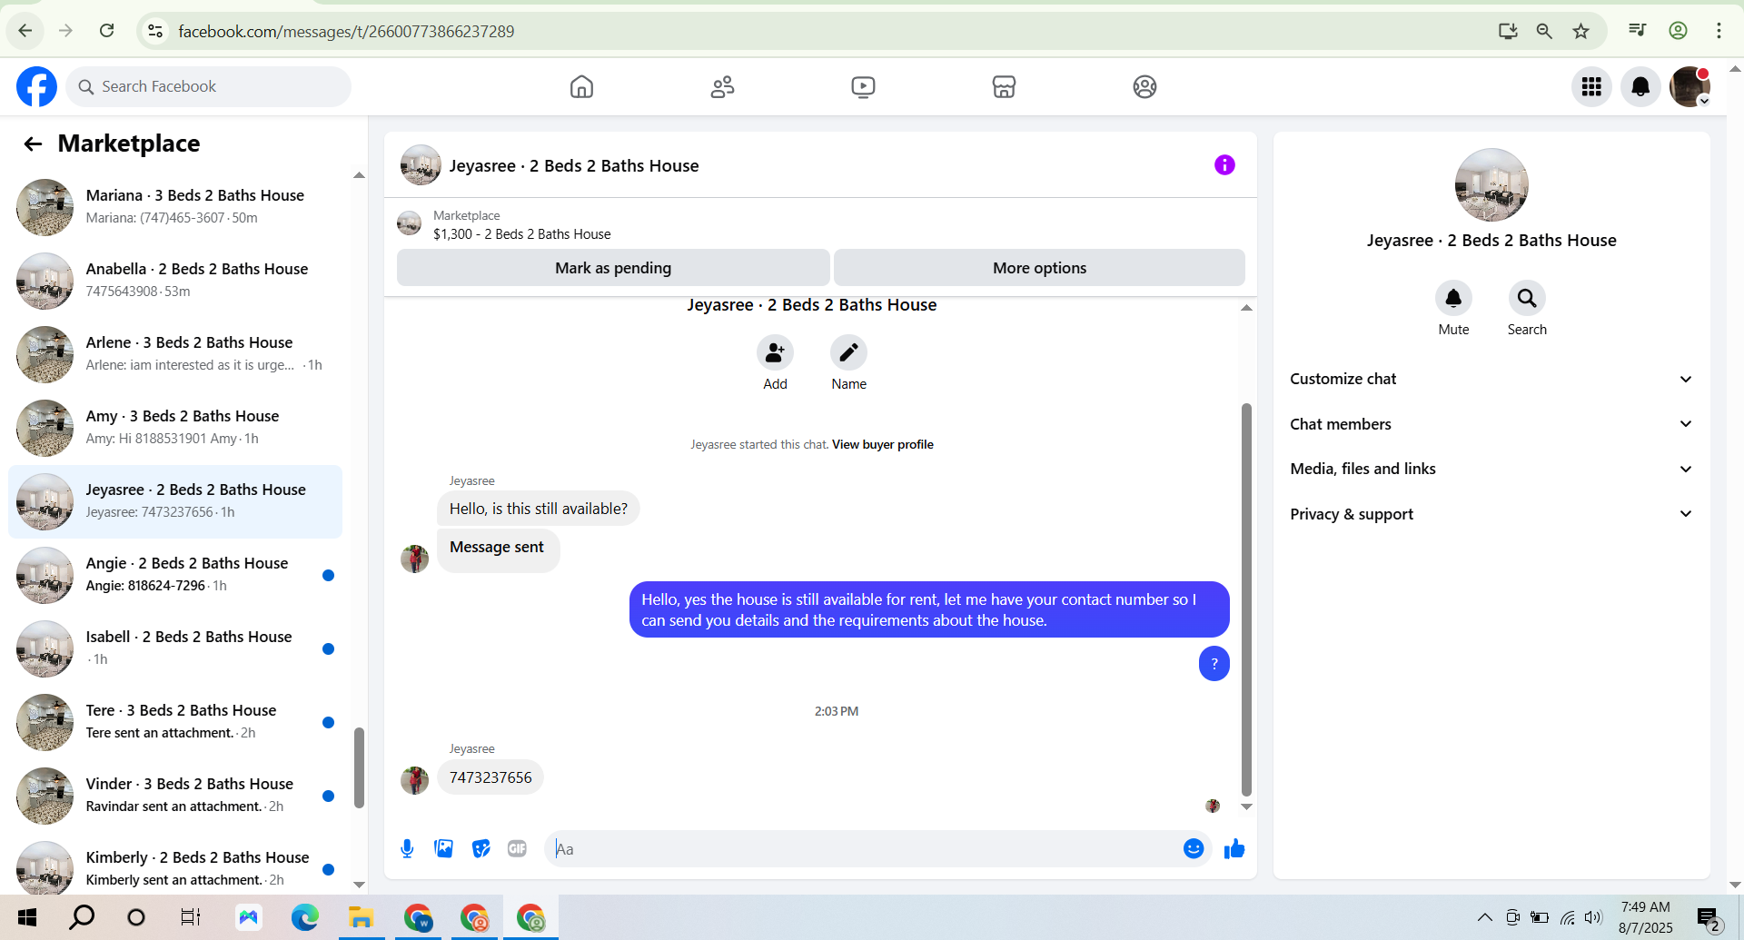The image size is (1744, 940).
Task: Open Arlene 3 Beds 2 Baths House chat
Action: pos(175,354)
